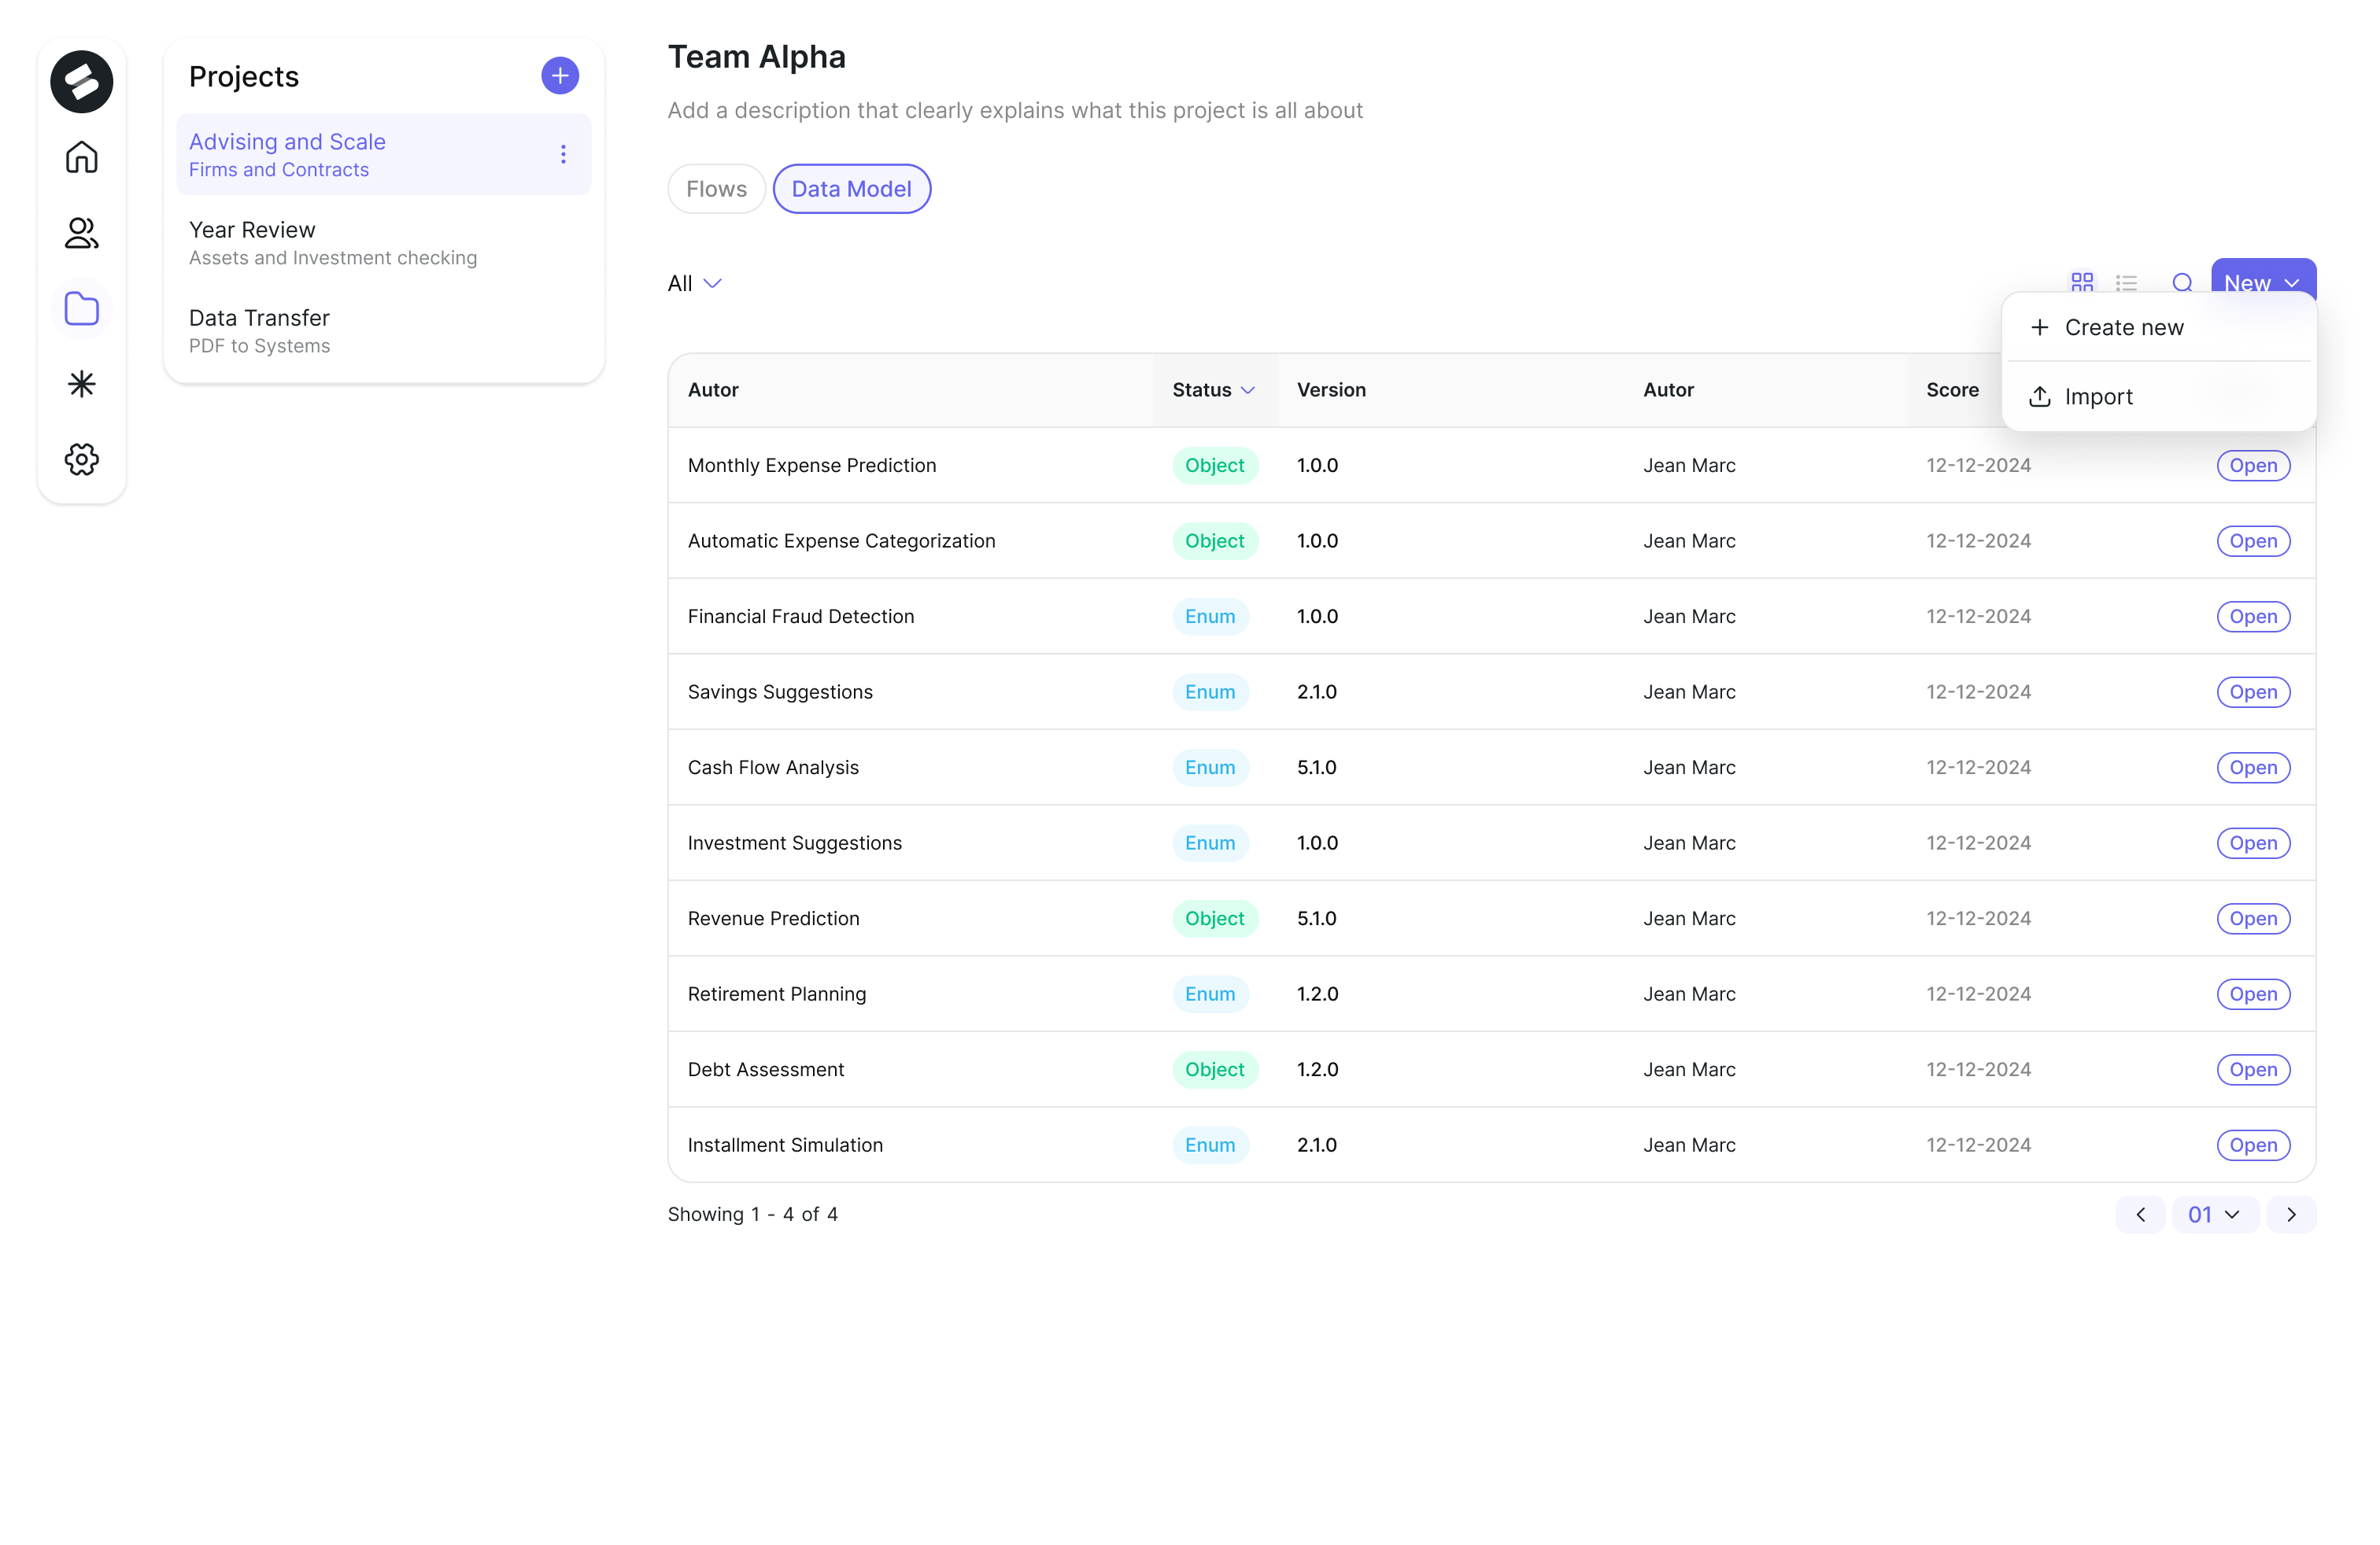Select Import in the menu
2380x1545 pixels.
tap(2160, 396)
